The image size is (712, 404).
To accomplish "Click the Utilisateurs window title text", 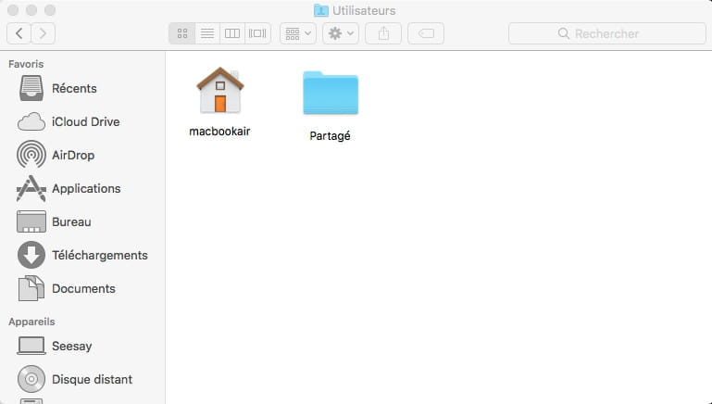I will click(364, 10).
